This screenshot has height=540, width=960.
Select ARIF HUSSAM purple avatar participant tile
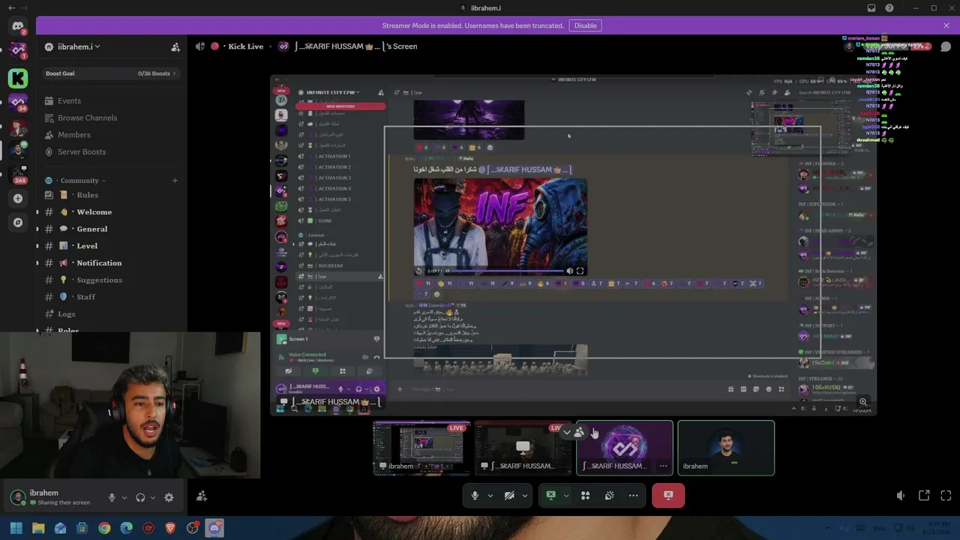(x=625, y=448)
